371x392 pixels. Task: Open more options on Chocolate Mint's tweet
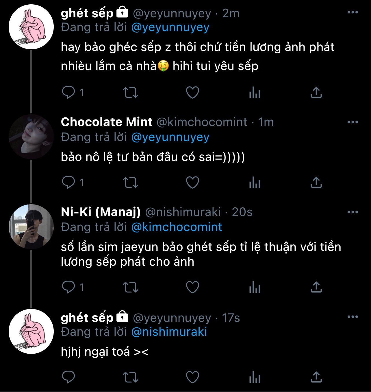tap(353, 122)
